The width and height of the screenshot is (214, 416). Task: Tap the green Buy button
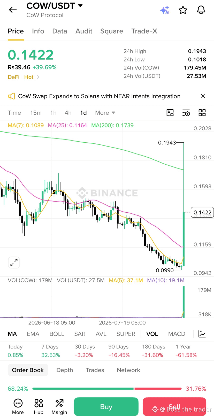(x=106, y=407)
